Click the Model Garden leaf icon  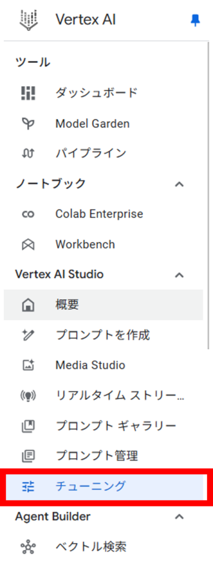[x=28, y=124]
